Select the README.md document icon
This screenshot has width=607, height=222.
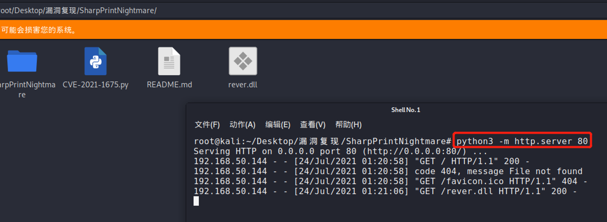[169, 61]
